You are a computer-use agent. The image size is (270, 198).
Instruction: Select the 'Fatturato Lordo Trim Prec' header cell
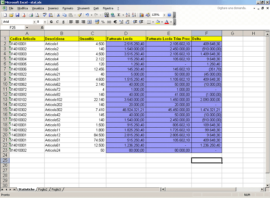[x=169, y=39]
